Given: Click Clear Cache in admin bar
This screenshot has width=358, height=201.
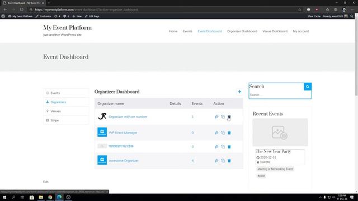Looking at the screenshot, I should (x=314, y=16).
